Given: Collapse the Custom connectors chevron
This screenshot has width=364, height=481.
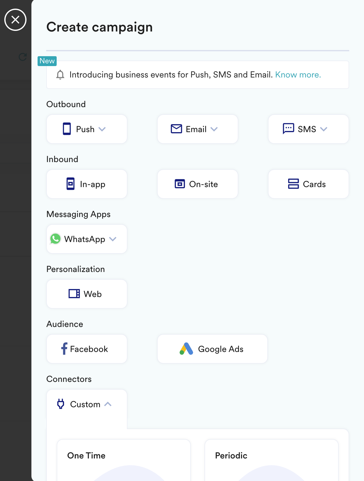Looking at the screenshot, I should pyautogui.click(x=108, y=404).
